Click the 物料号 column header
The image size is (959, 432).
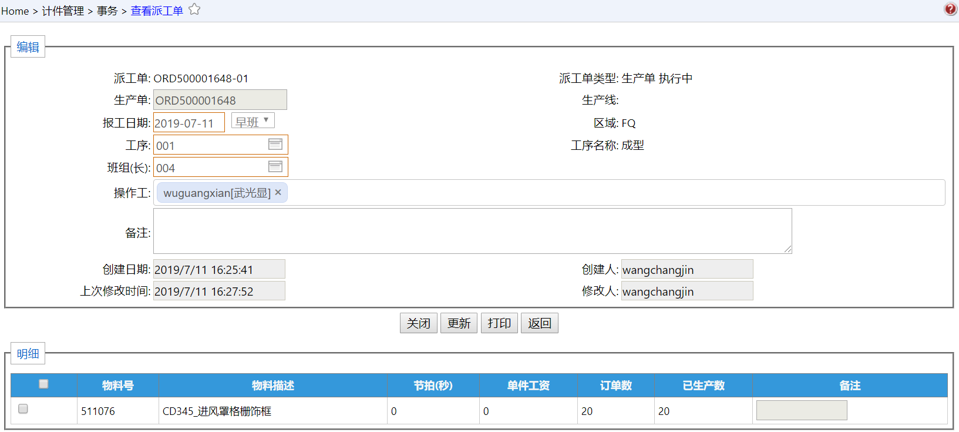pyautogui.click(x=118, y=386)
